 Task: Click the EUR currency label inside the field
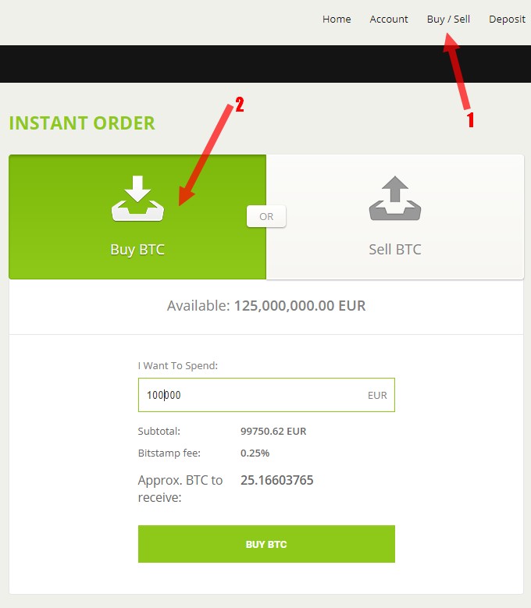click(x=377, y=395)
